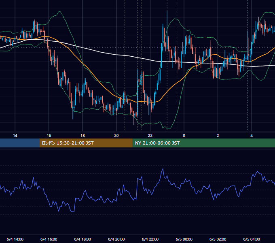Click the 6/4 18:00 label on oscillator axis

coord(82,239)
